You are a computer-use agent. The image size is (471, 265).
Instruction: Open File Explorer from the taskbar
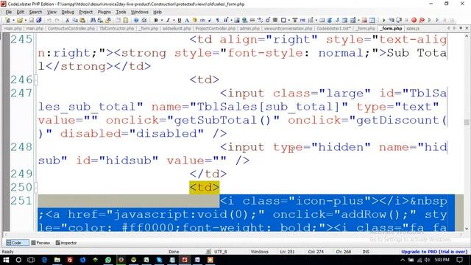click(57, 260)
